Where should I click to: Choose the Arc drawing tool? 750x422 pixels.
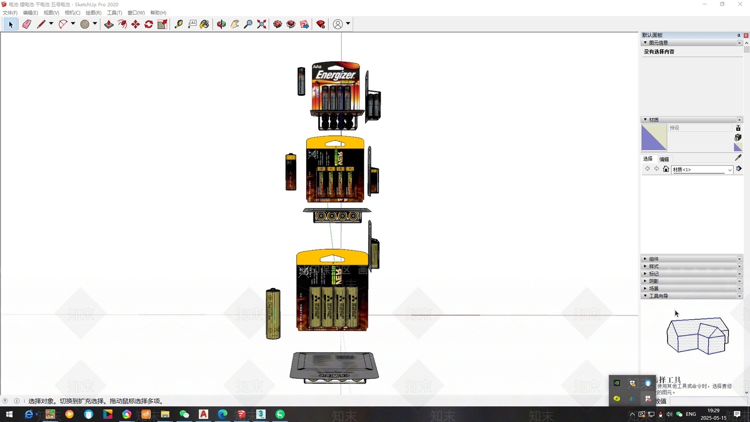[x=63, y=24]
